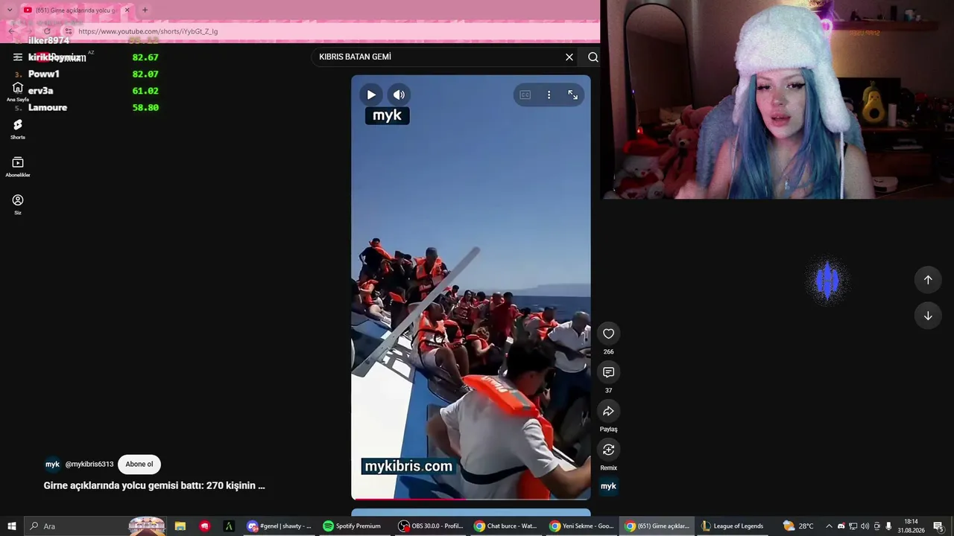This screenshot has height=536, width=954.
Task: Open the green lambda app in taskbar
Action: (229, 526)
